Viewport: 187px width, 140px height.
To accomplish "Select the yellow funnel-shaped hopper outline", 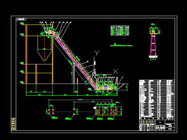I will tap(45, 48).
